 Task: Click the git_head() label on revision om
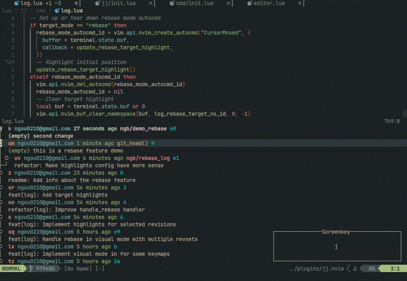132,143
